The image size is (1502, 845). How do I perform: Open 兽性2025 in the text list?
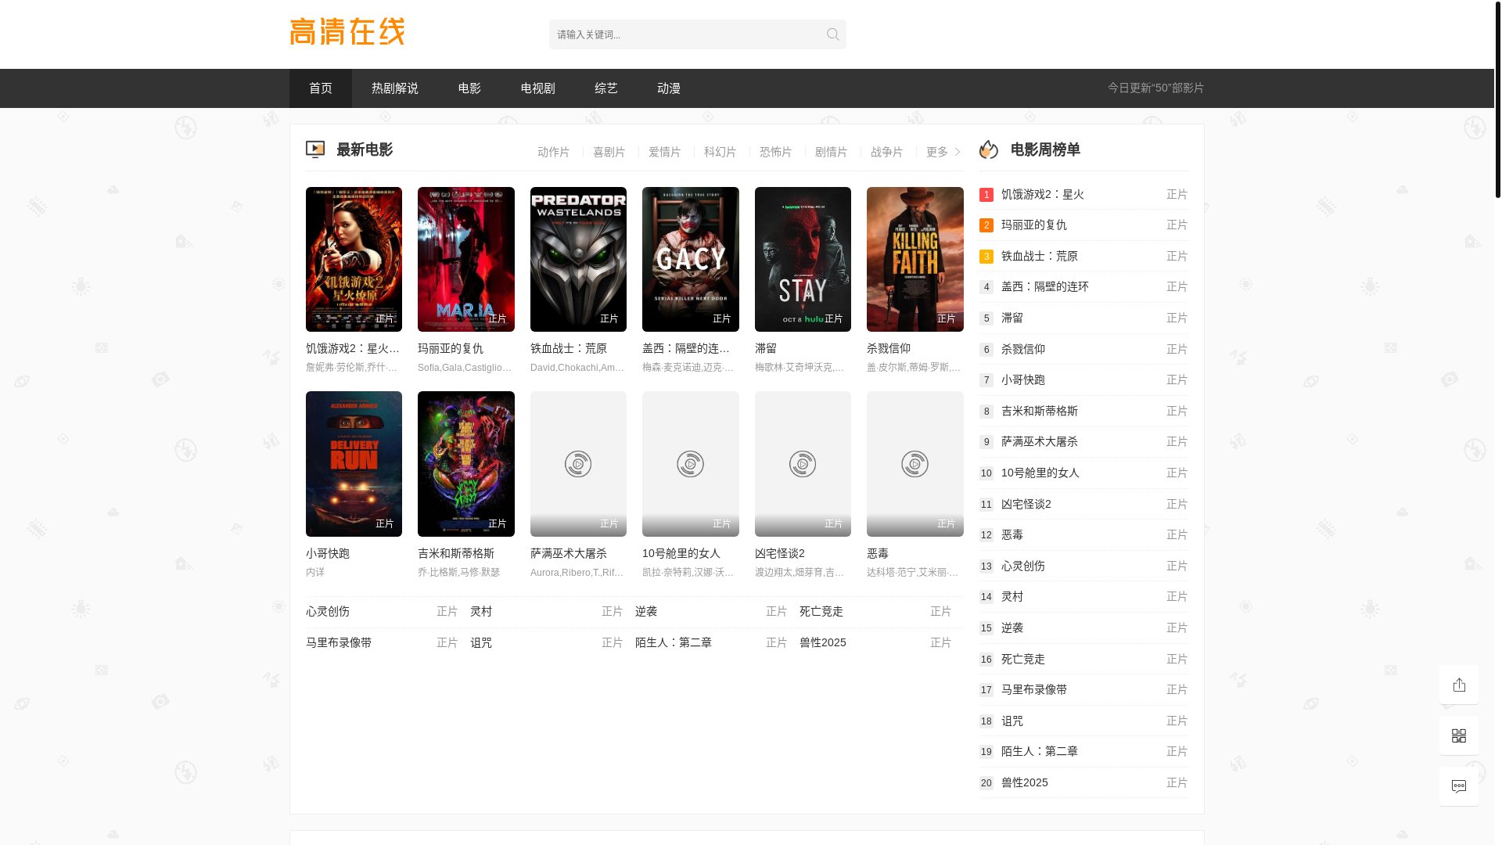823,642
